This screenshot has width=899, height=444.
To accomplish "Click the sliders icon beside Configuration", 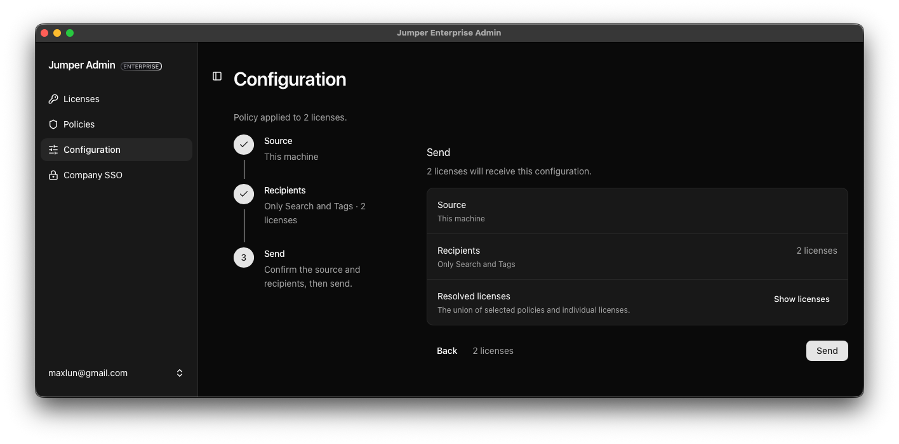I will coord(53,150).
